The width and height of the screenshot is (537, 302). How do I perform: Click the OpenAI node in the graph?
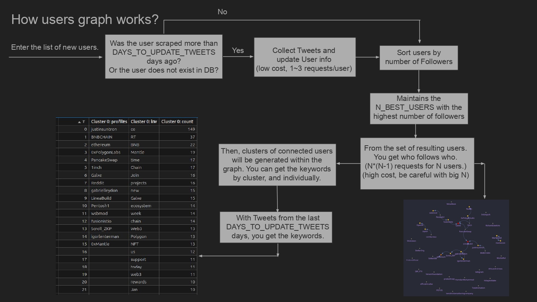click(x=420, y=223)
